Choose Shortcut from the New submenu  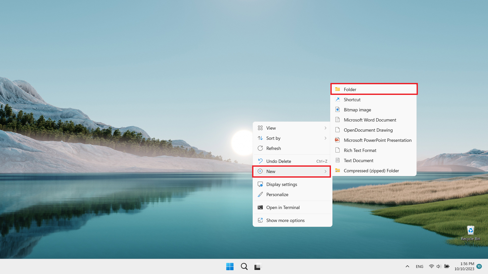pos(374,99)
